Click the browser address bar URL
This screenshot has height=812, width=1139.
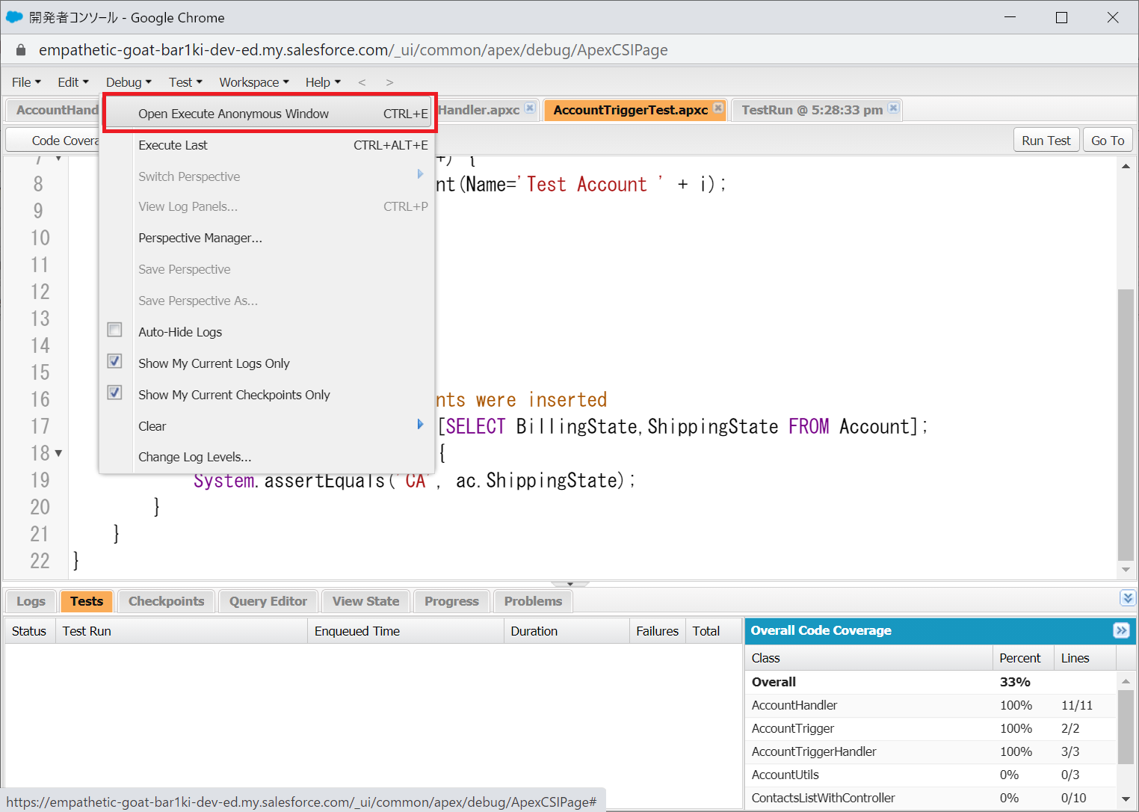pyautogui.click(x=353, y=50)
